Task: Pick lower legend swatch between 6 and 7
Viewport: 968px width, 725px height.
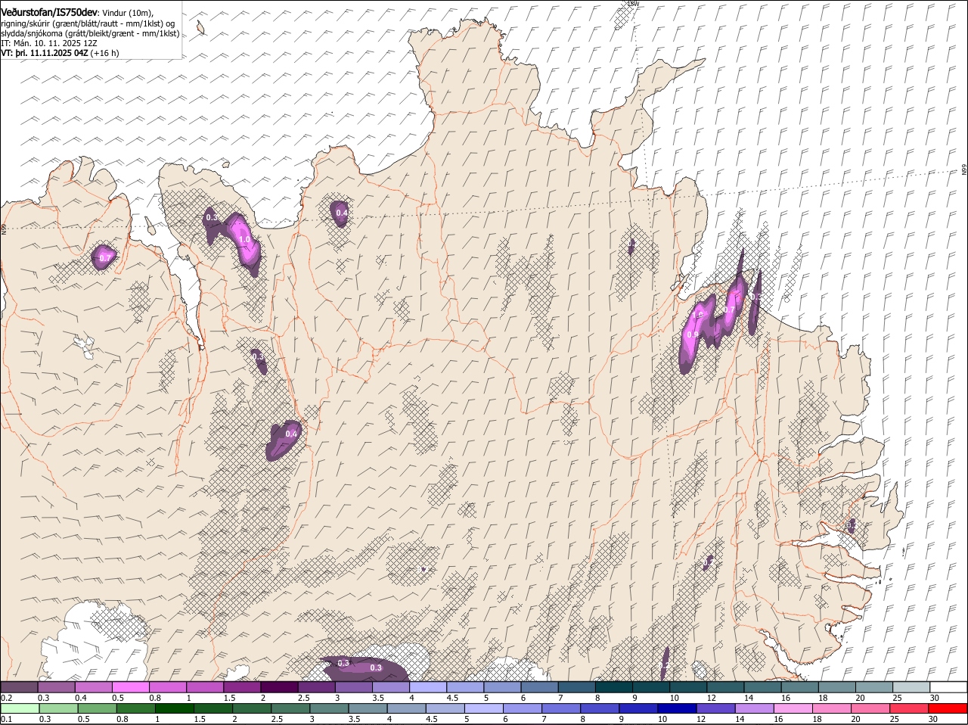Action: click(523, 708)
